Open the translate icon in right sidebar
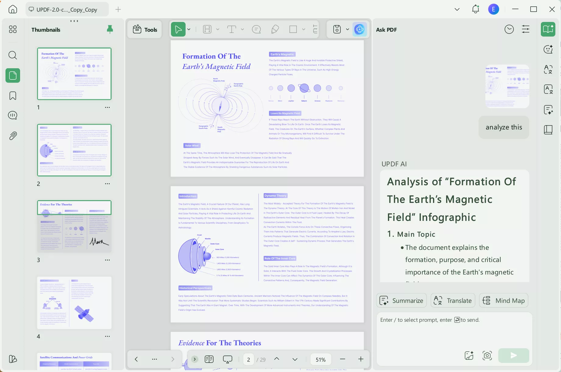Screen dimensions: 561x372 coord(548,69)
